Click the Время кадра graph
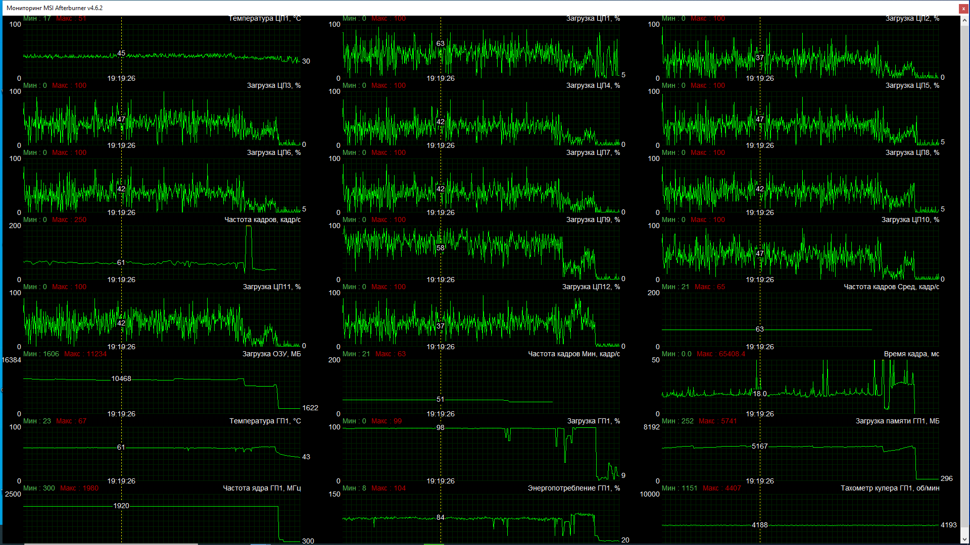Viewport: 970px width, 545px height. pyautogui.click(x=800, y=387)
